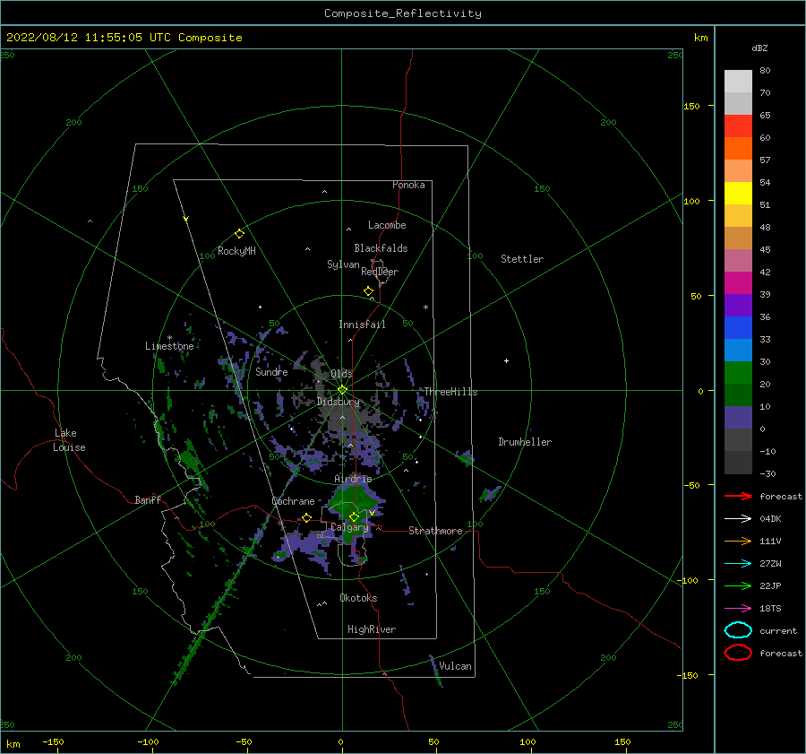
Task: Click the -150 tick label on the bottom axis
Action: point(53,741)
